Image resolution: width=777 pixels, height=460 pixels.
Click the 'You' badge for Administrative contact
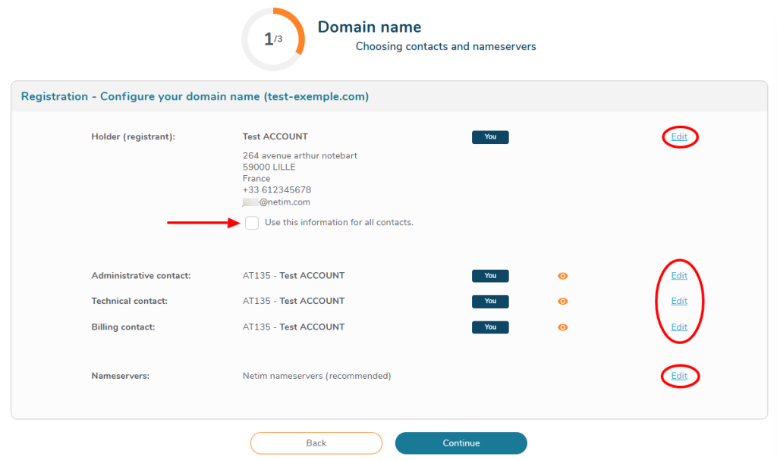(490, 276)
